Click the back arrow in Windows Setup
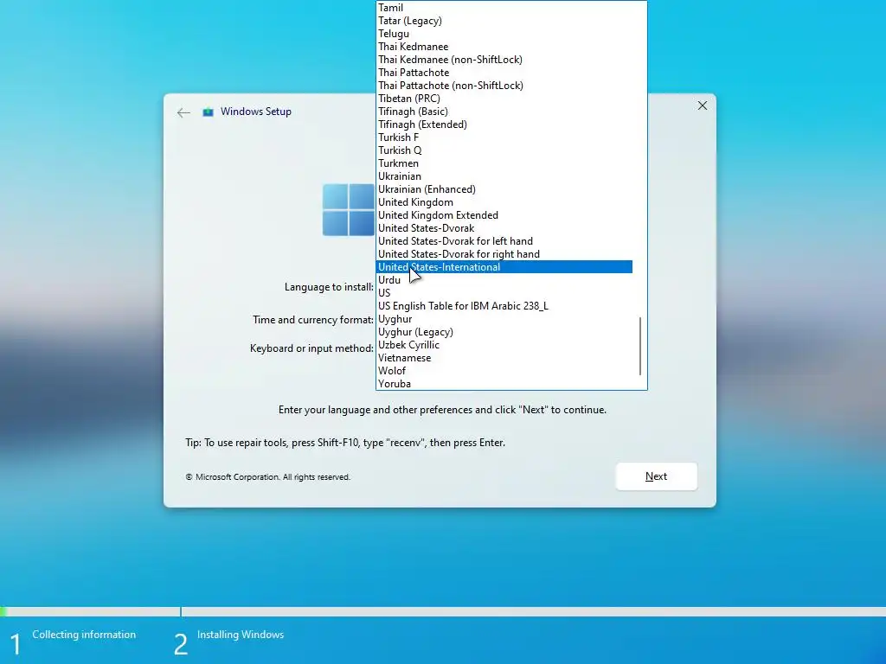 click(x=183, y=112)
